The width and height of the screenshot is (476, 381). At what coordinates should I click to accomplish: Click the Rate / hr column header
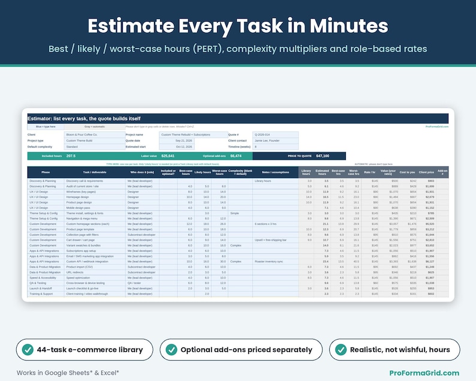pyautogui.click(x=369, y=172)
